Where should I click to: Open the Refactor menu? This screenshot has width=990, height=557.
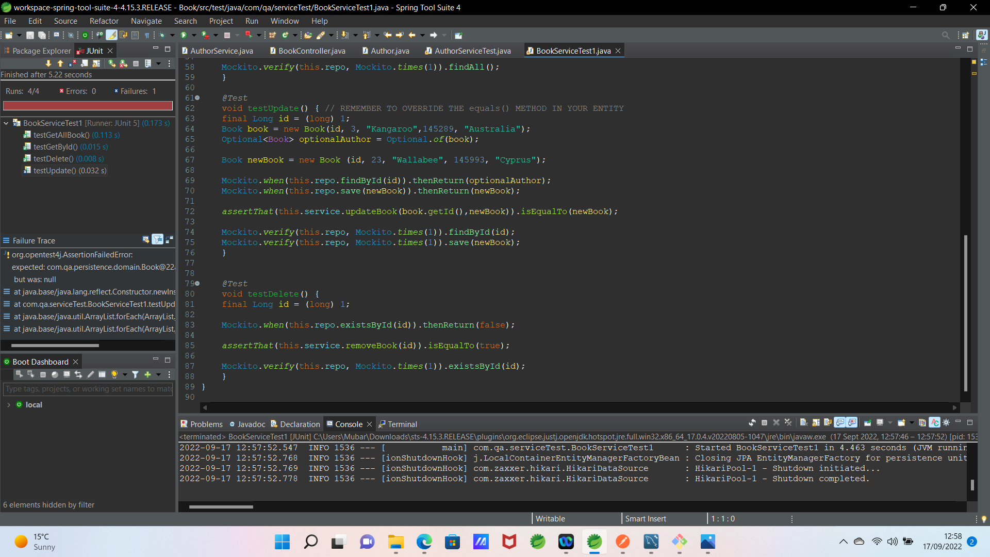pyautogui.click(x=104, y=21)
